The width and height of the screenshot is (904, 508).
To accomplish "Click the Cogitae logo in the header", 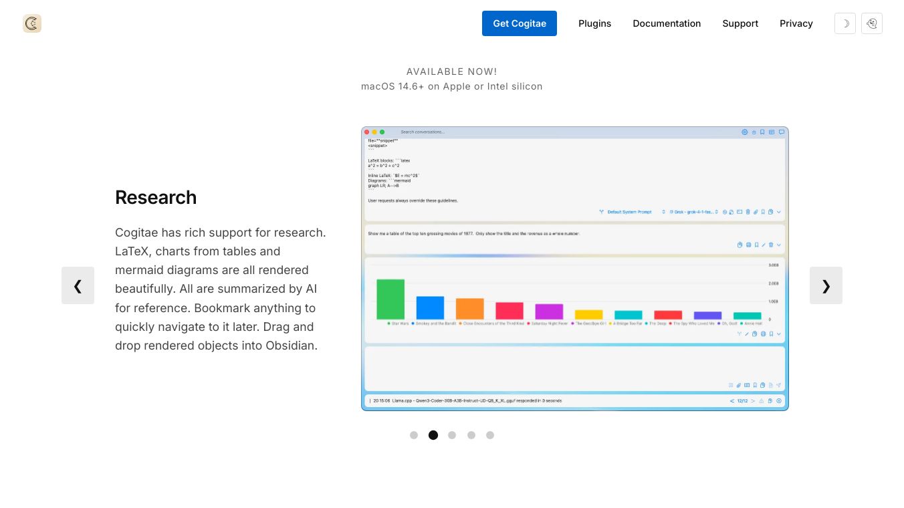I will 32,23.
